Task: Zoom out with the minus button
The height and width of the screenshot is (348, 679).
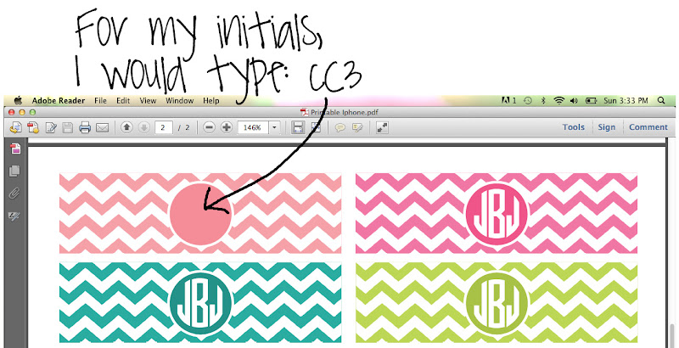Action: point(209,127)
